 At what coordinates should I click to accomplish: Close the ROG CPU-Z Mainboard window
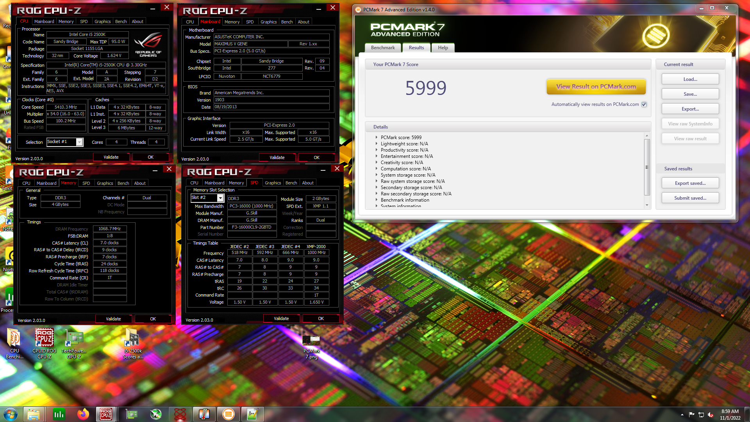coord(332,7)
